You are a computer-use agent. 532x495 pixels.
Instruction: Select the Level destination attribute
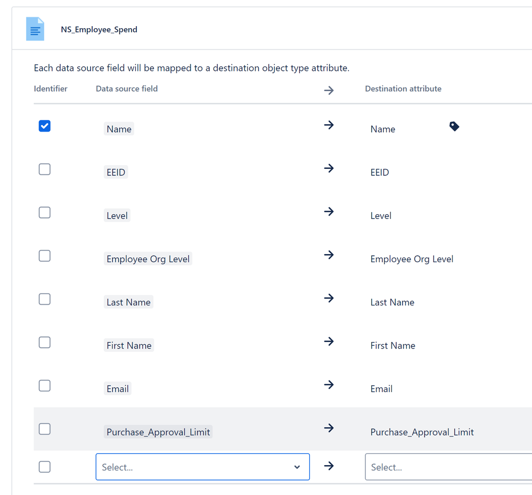381,216
